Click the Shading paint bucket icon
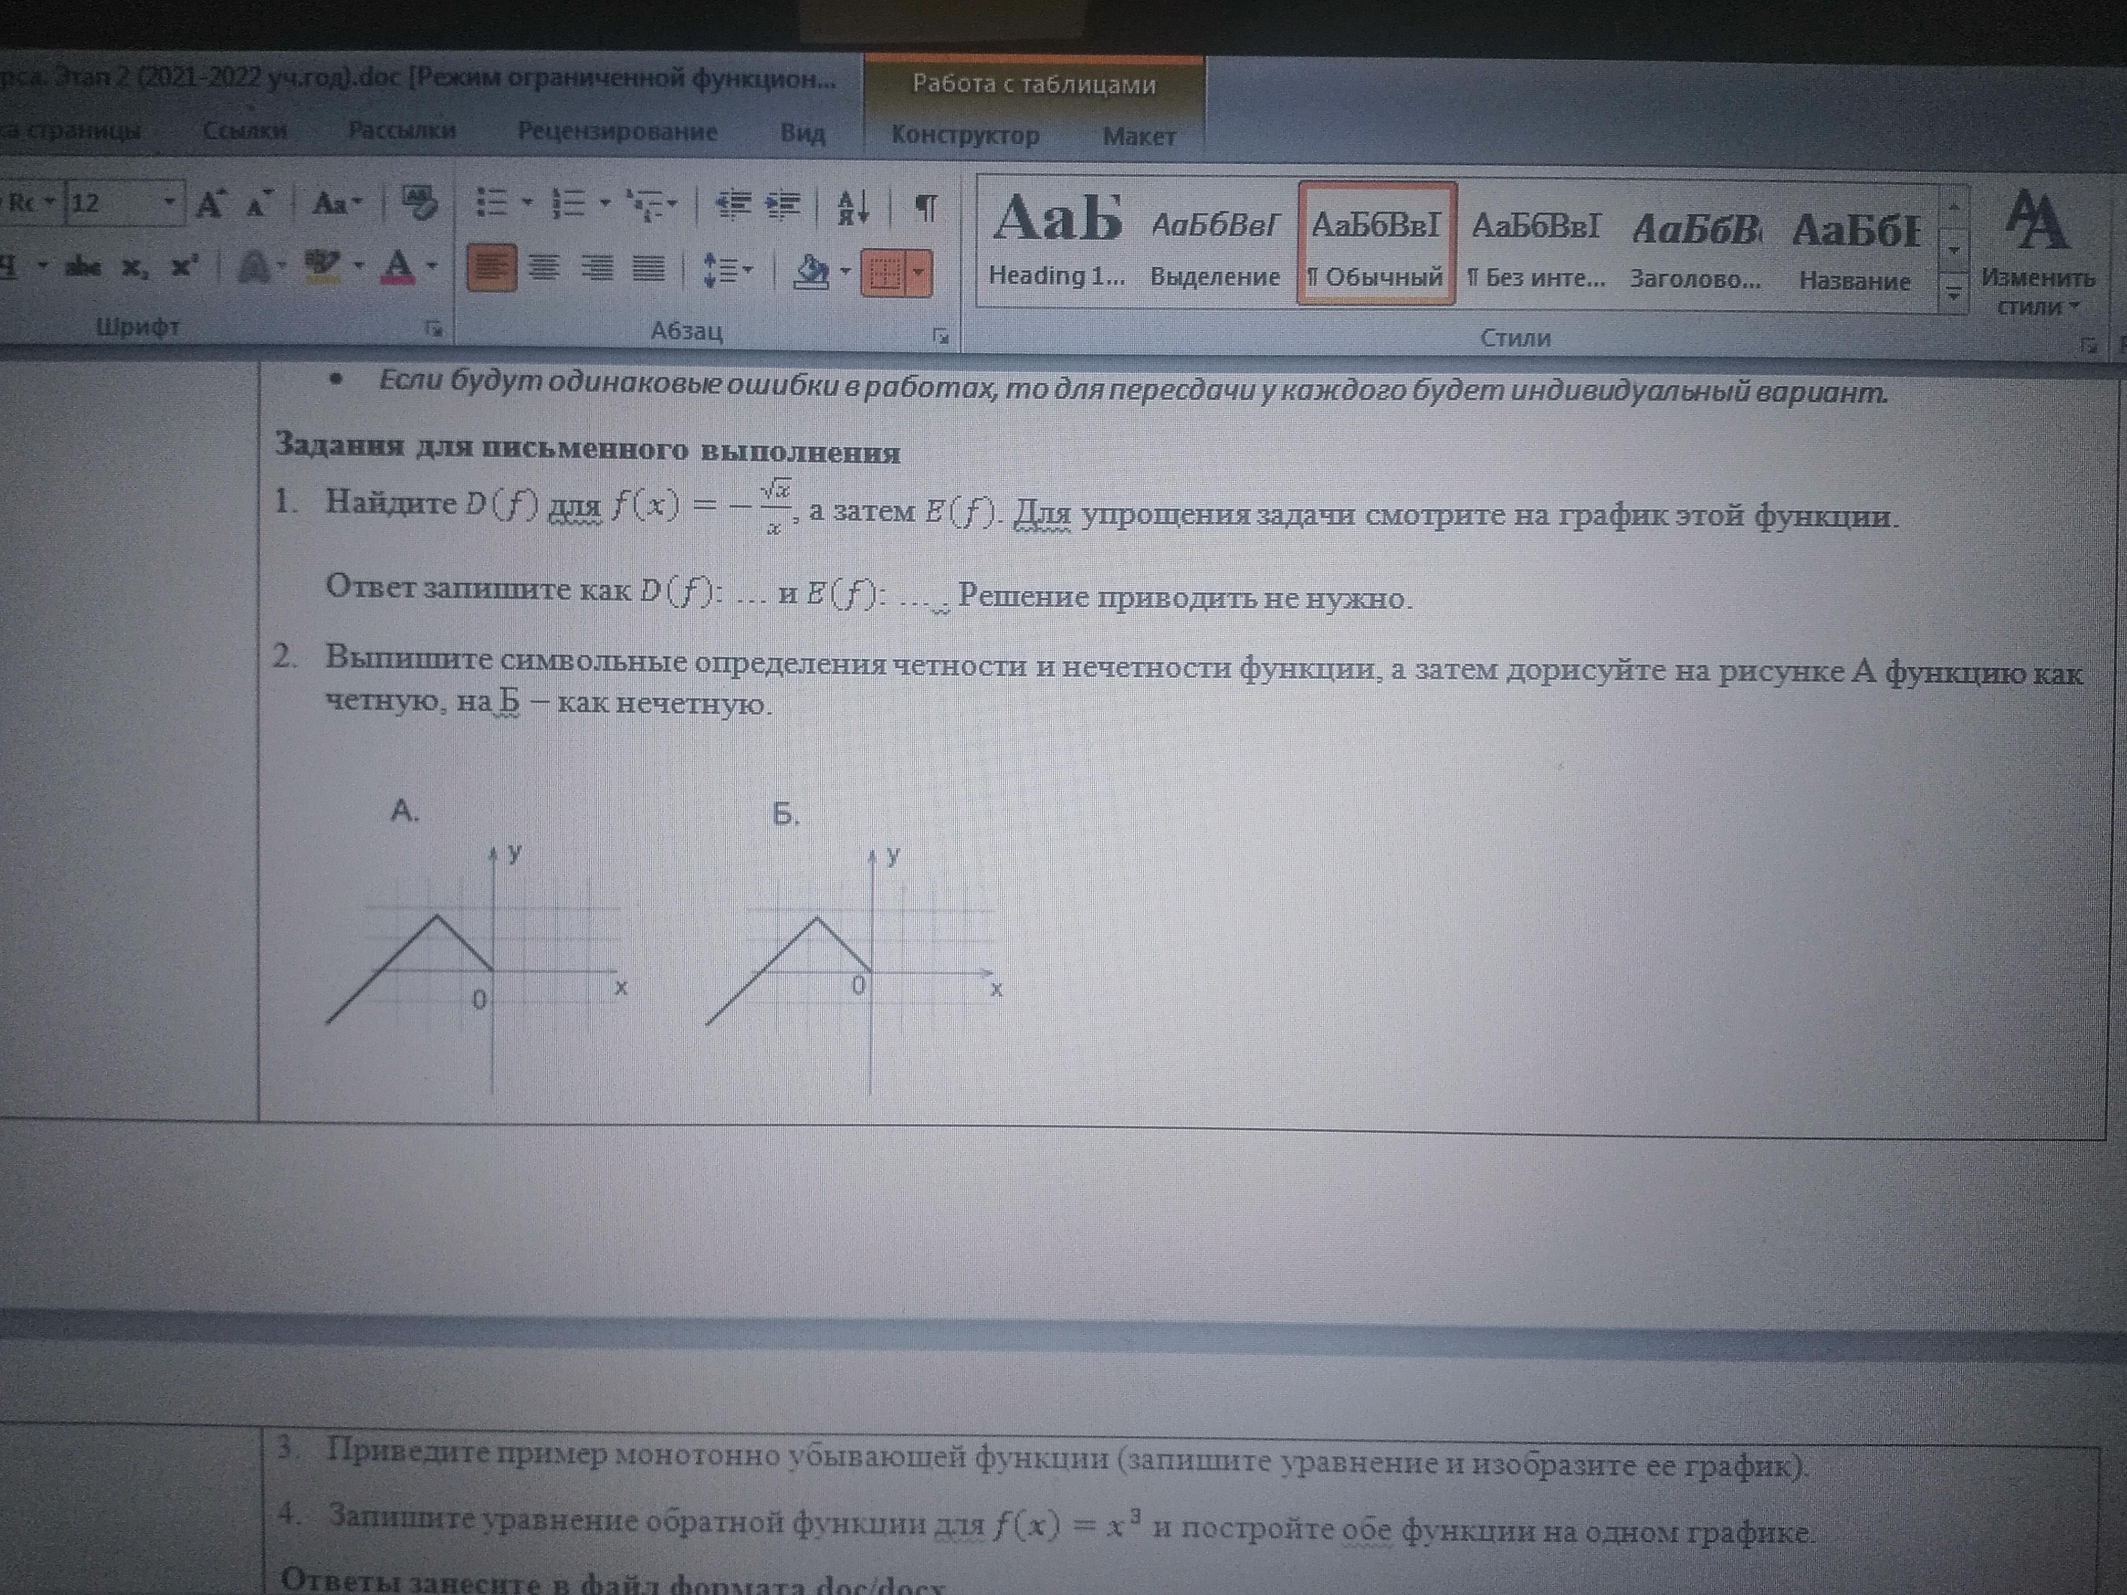The image size is (2127, 1595). pos(812,272)
